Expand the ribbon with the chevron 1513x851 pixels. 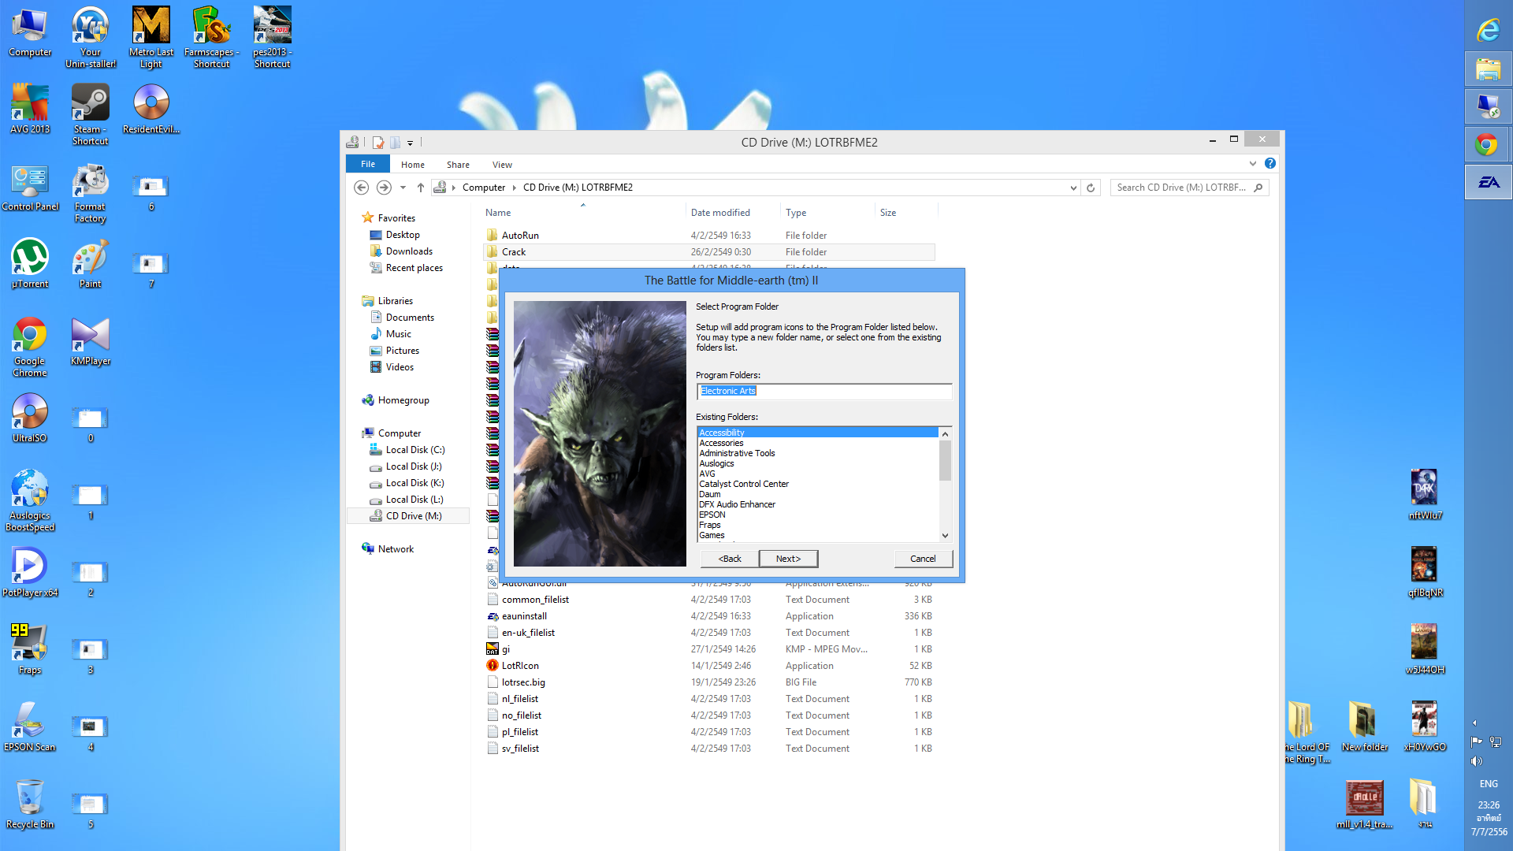(1253, 163)
